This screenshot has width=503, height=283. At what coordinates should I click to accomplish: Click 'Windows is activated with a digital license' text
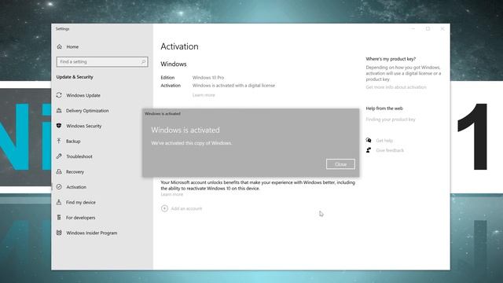[x=233, y=86]
